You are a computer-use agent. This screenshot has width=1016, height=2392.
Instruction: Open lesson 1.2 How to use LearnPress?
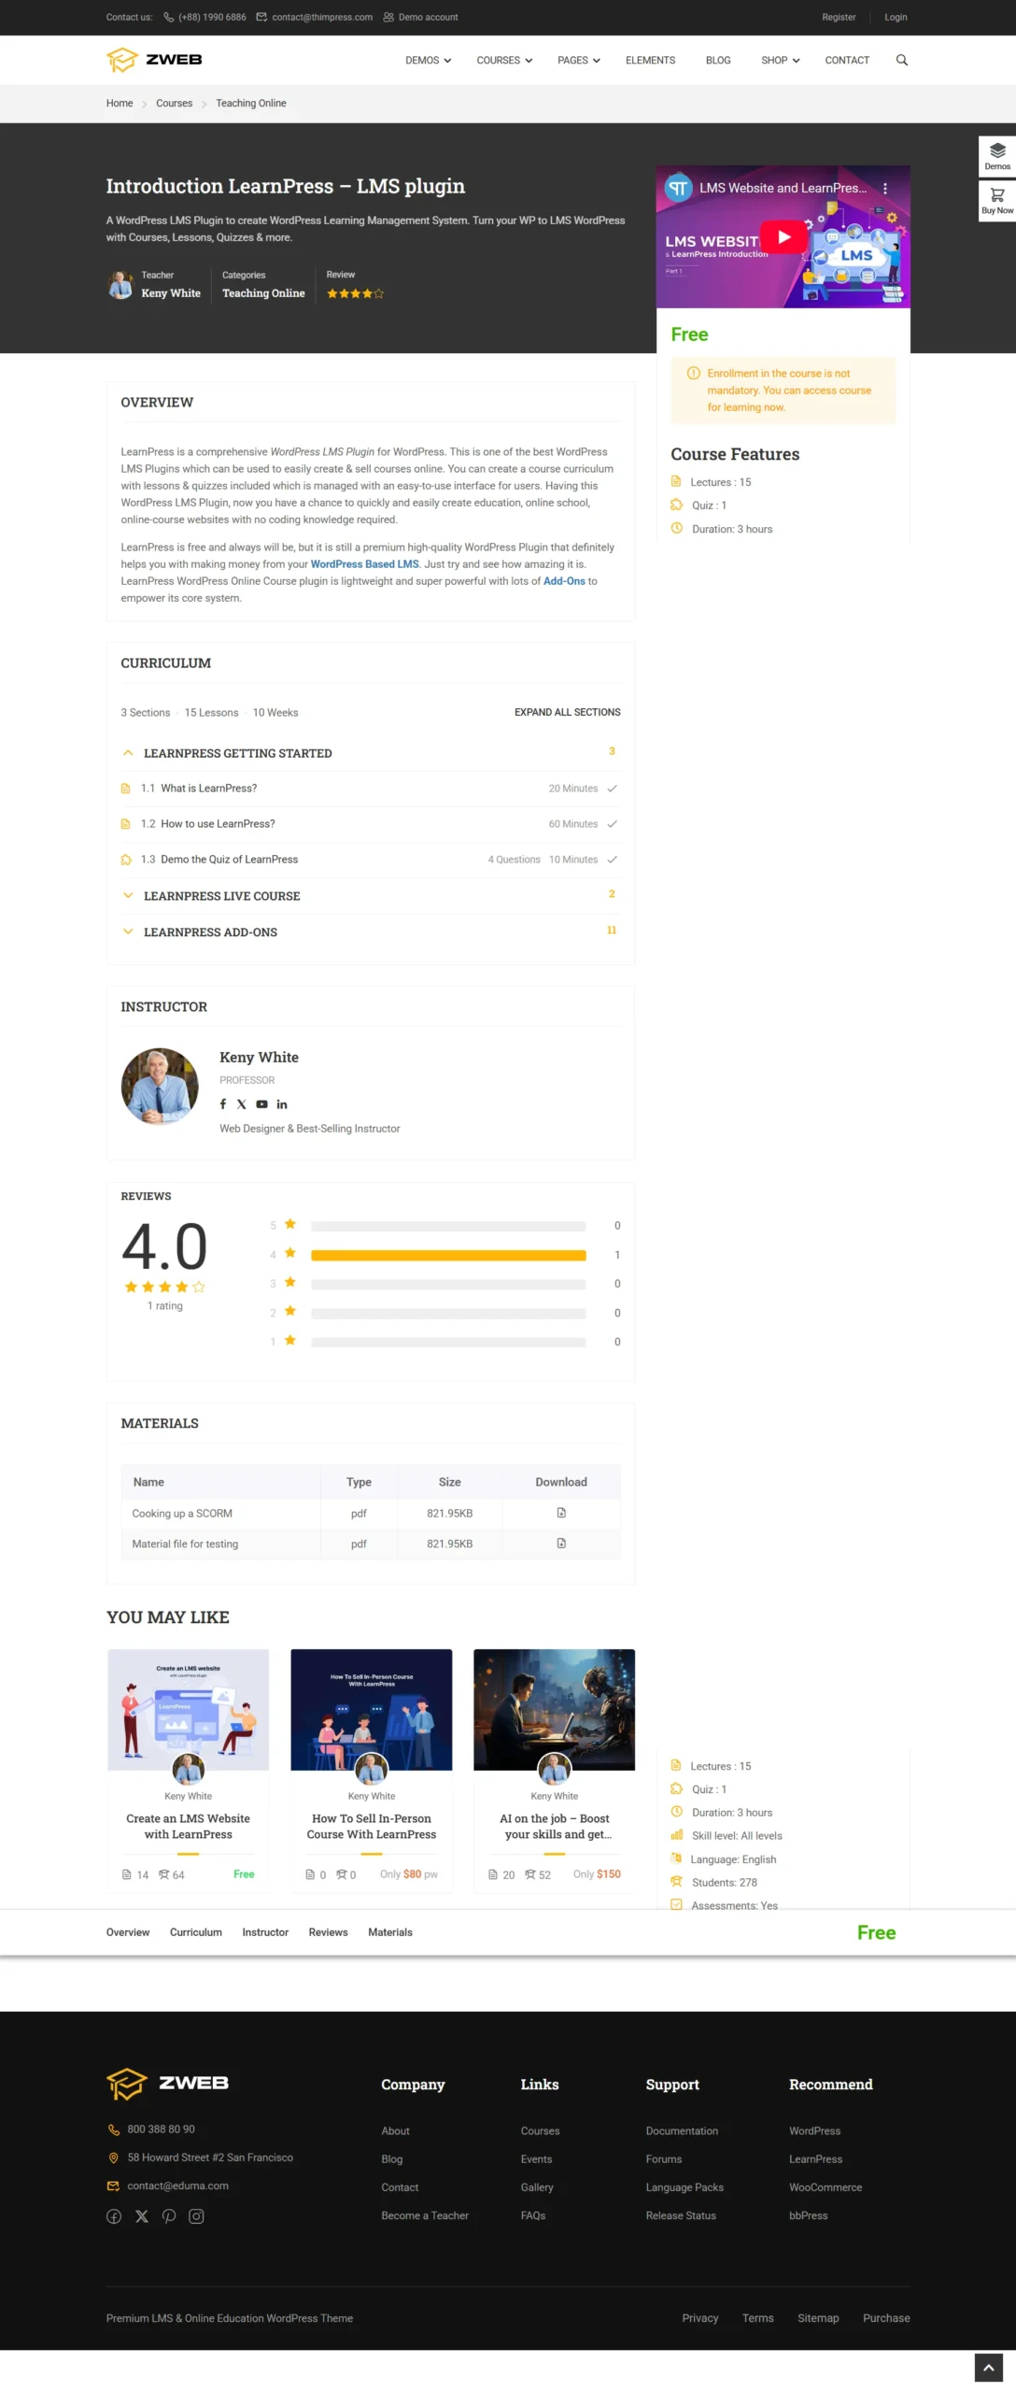[218, 823]
